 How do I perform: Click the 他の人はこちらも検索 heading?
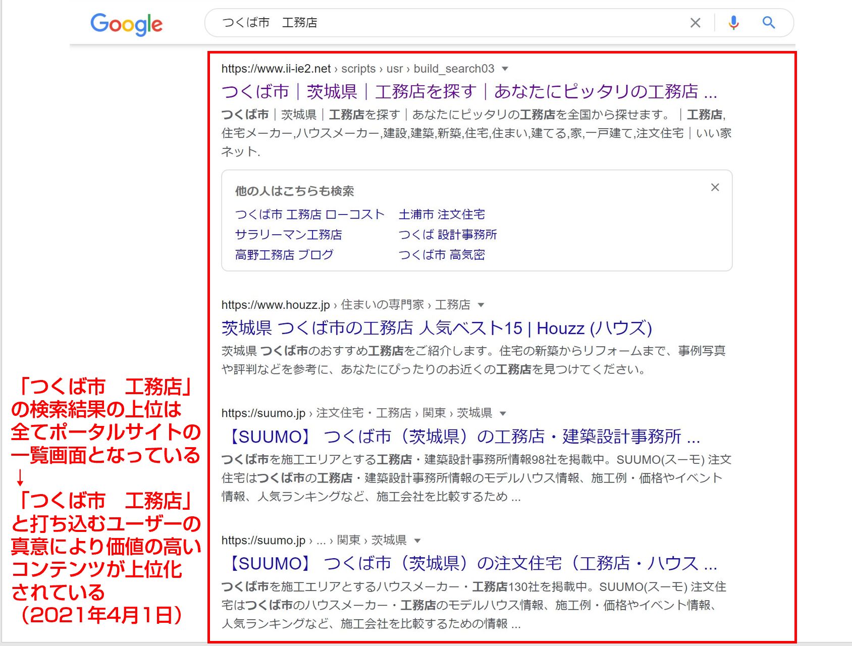tap(295, 191)
